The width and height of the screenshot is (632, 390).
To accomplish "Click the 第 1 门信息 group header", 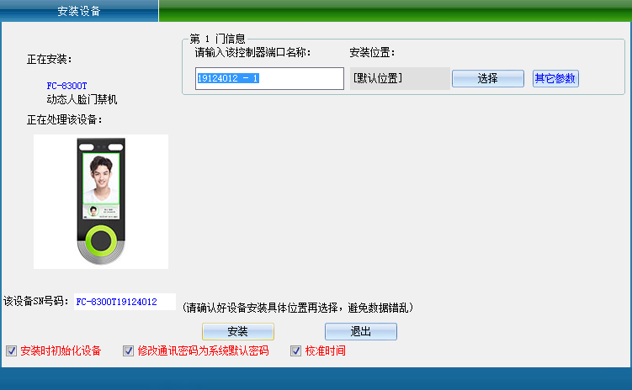I will 217,39.
